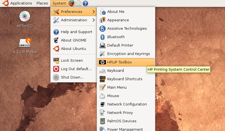
Task: Choose Keyboard Shortcuts from Preferences
Action: (x=125, y=79)
